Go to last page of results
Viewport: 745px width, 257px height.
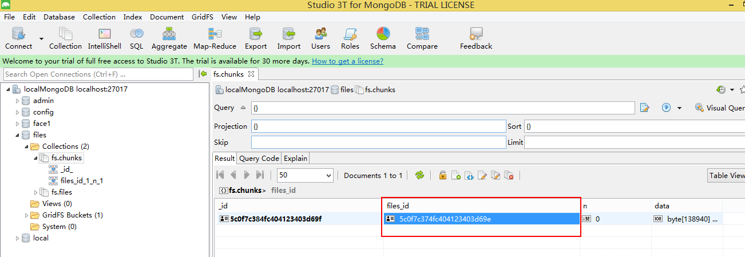pos(260,175)
